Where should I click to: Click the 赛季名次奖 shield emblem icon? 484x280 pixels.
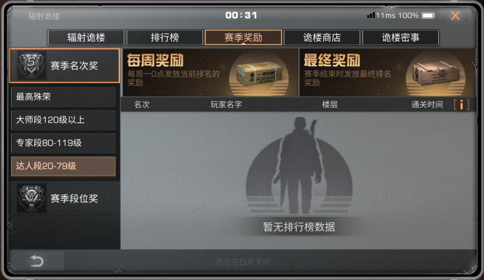31,65
